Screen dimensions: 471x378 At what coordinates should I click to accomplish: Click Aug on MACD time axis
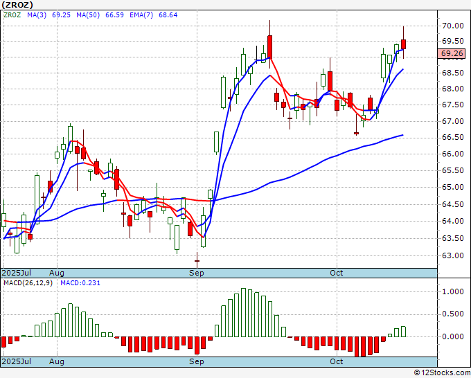click(57, 361)
